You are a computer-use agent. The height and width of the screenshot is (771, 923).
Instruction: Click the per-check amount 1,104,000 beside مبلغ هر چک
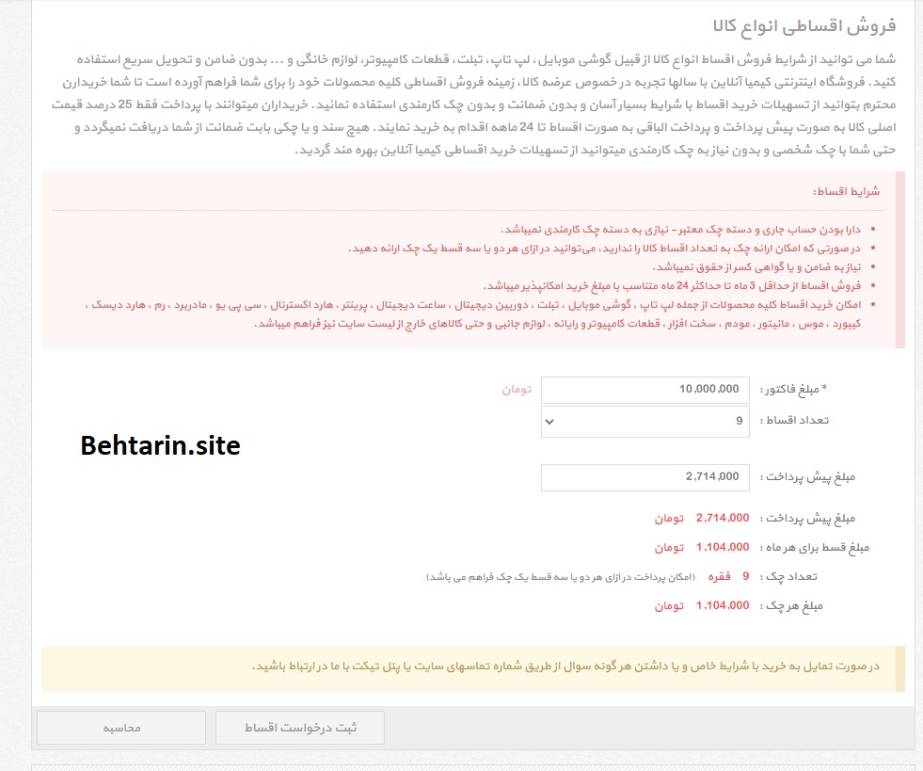[723, 605]
